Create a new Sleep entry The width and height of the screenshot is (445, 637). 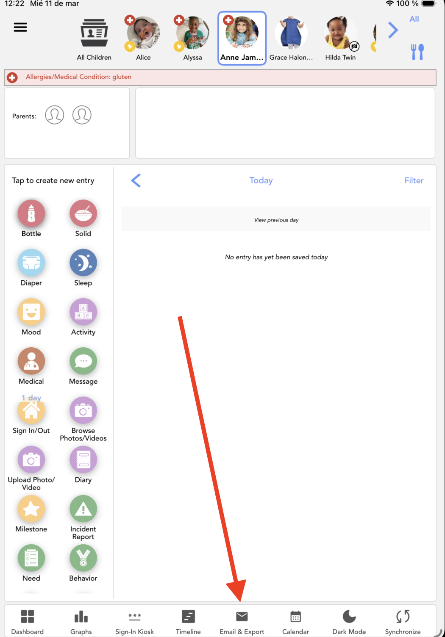tap(83, 263)
